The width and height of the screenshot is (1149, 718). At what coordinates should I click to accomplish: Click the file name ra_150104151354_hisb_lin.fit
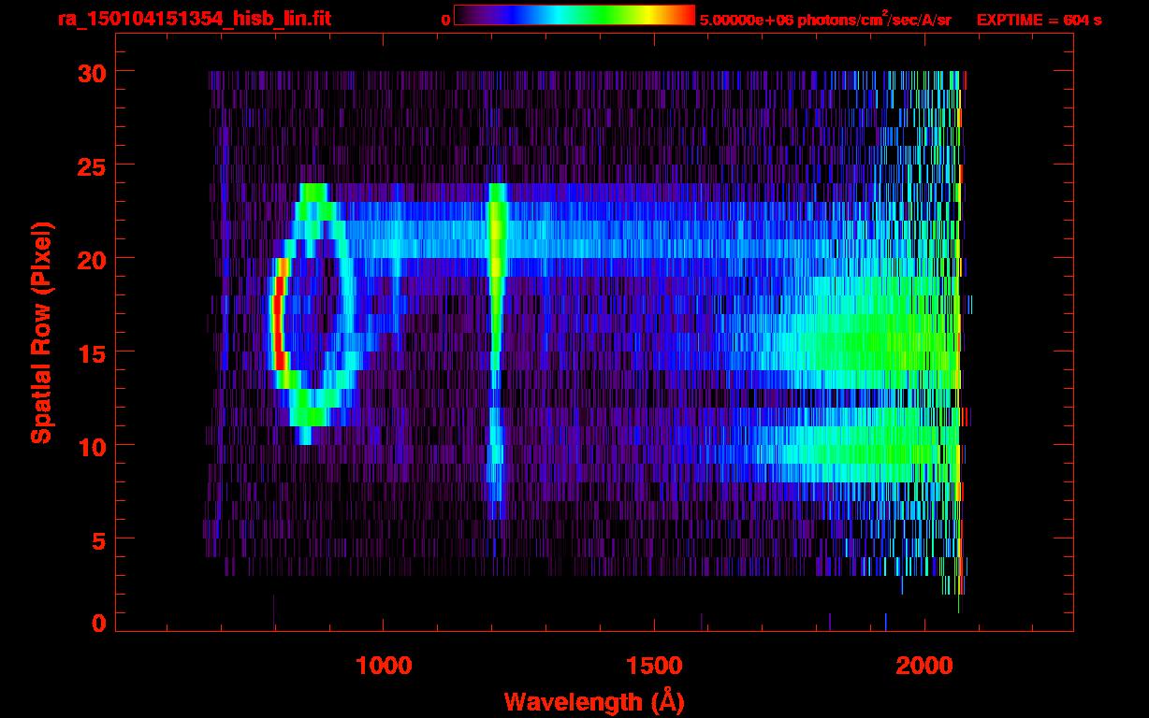[x=194, y=19]
